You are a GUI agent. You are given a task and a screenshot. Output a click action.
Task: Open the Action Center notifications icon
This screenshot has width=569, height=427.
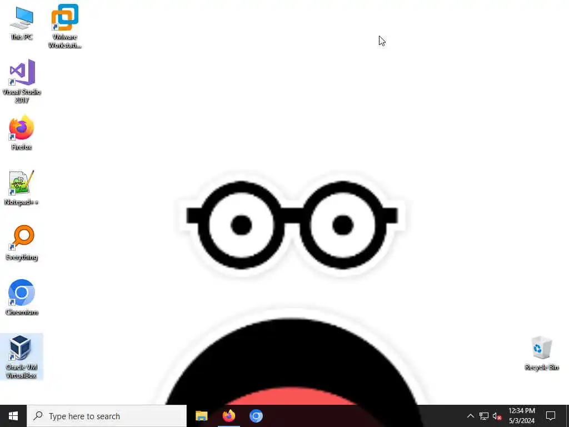(551, 416)
